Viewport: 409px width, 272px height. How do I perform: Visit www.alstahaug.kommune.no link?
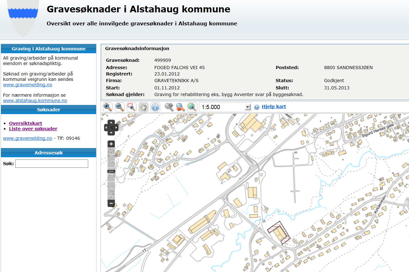(35, 100)
